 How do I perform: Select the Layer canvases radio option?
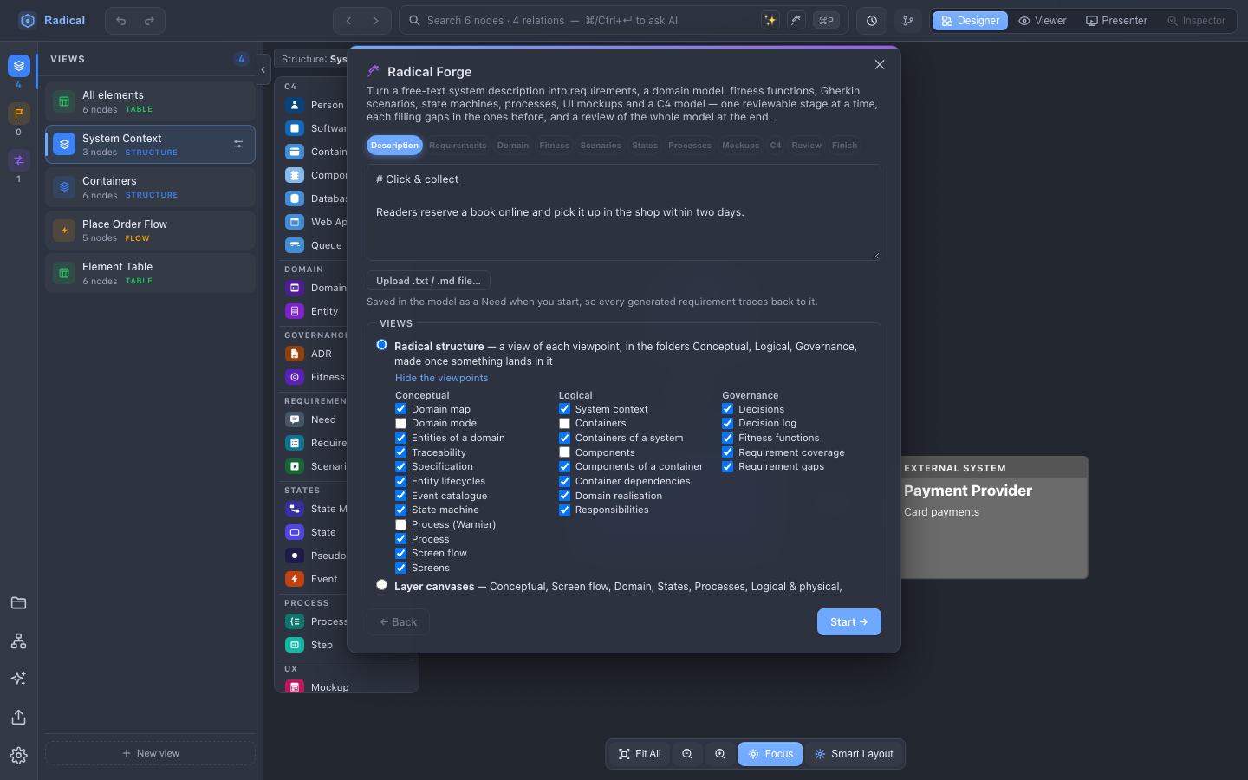(381, 585)
